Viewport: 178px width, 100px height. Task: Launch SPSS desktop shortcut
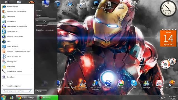click(159, 84)
